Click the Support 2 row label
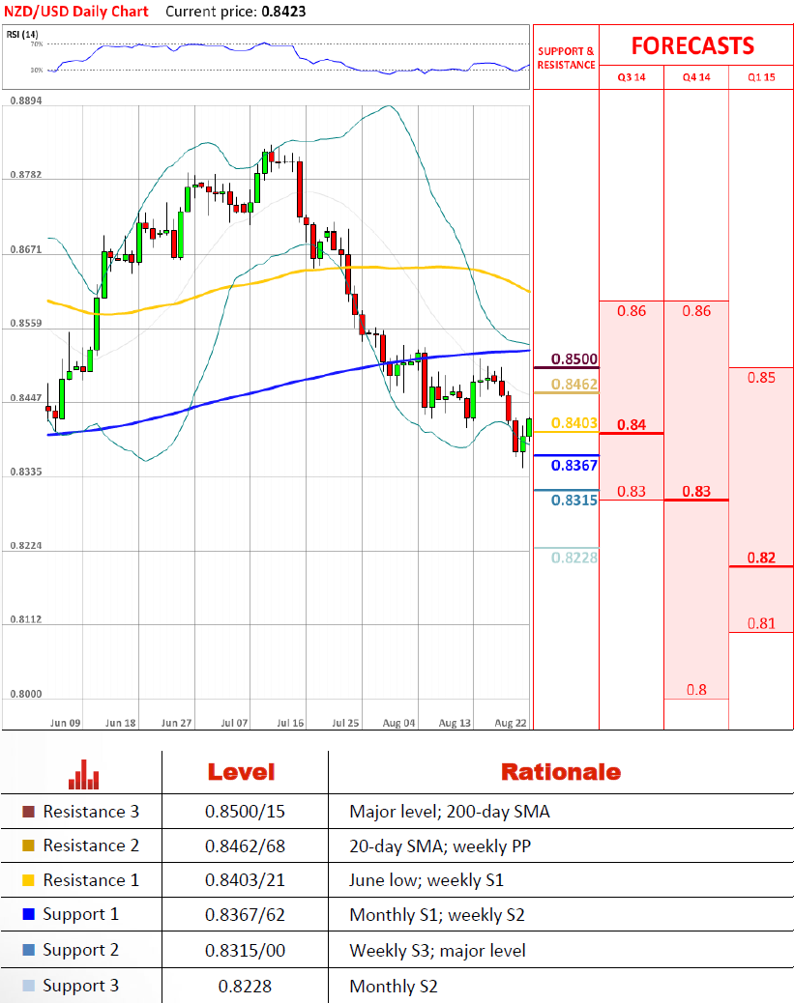 coord(80,951)
